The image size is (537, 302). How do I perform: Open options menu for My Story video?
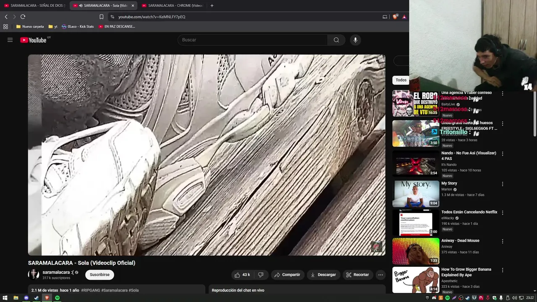click(x=502, y=184)
